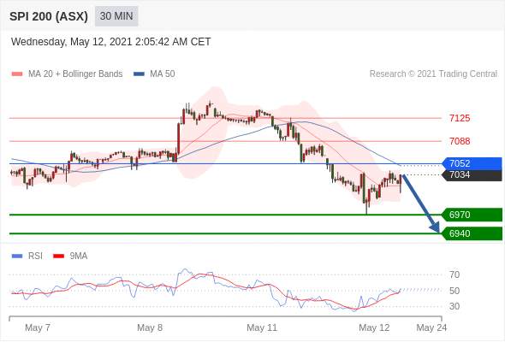The width and height of the screenshot is (505, 342).
Task: Click the red 9MA legend swatch
Action: [58, 256]
